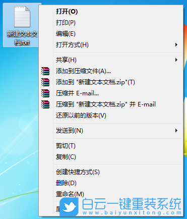This screenshot has width=187, height=219.
Task: Choose 添加到压缩文件(A)... option
Action: coord(111,71)
